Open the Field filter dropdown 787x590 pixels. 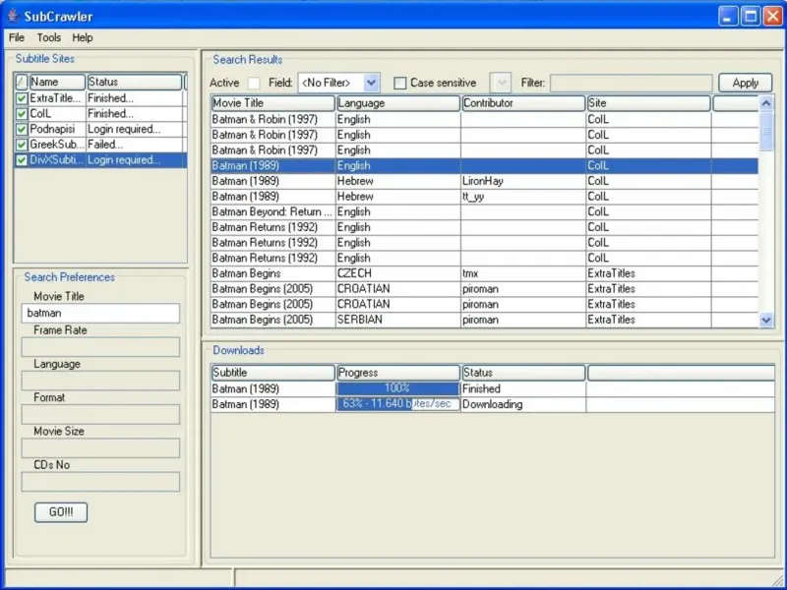(x=370, y=83)
